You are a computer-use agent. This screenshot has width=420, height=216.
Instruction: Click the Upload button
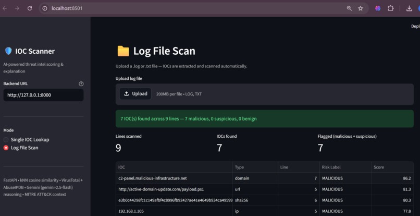(x=135, y=93)
